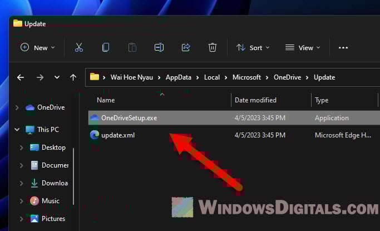Click the Paste clipboard icon
Image resolution: width=380 pixels, height=231 pixels.
pyautogui.click(x=132, y=47)
